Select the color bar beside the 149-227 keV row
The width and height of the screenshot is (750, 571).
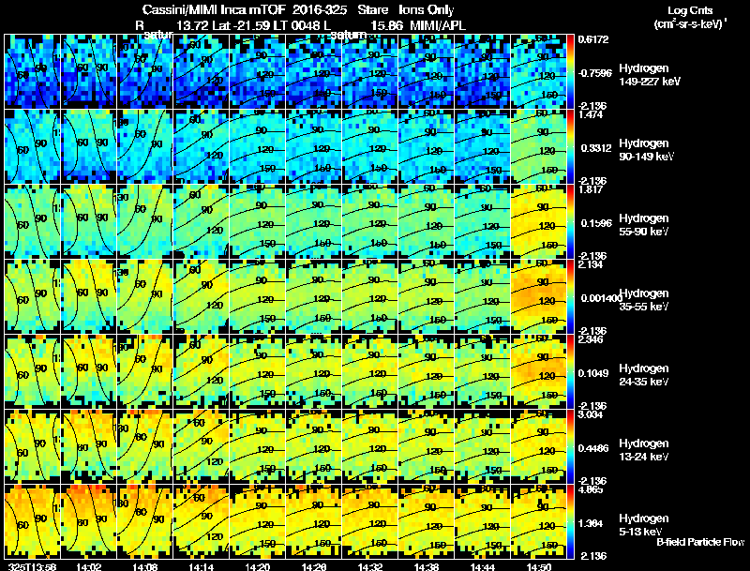point(570,71)
